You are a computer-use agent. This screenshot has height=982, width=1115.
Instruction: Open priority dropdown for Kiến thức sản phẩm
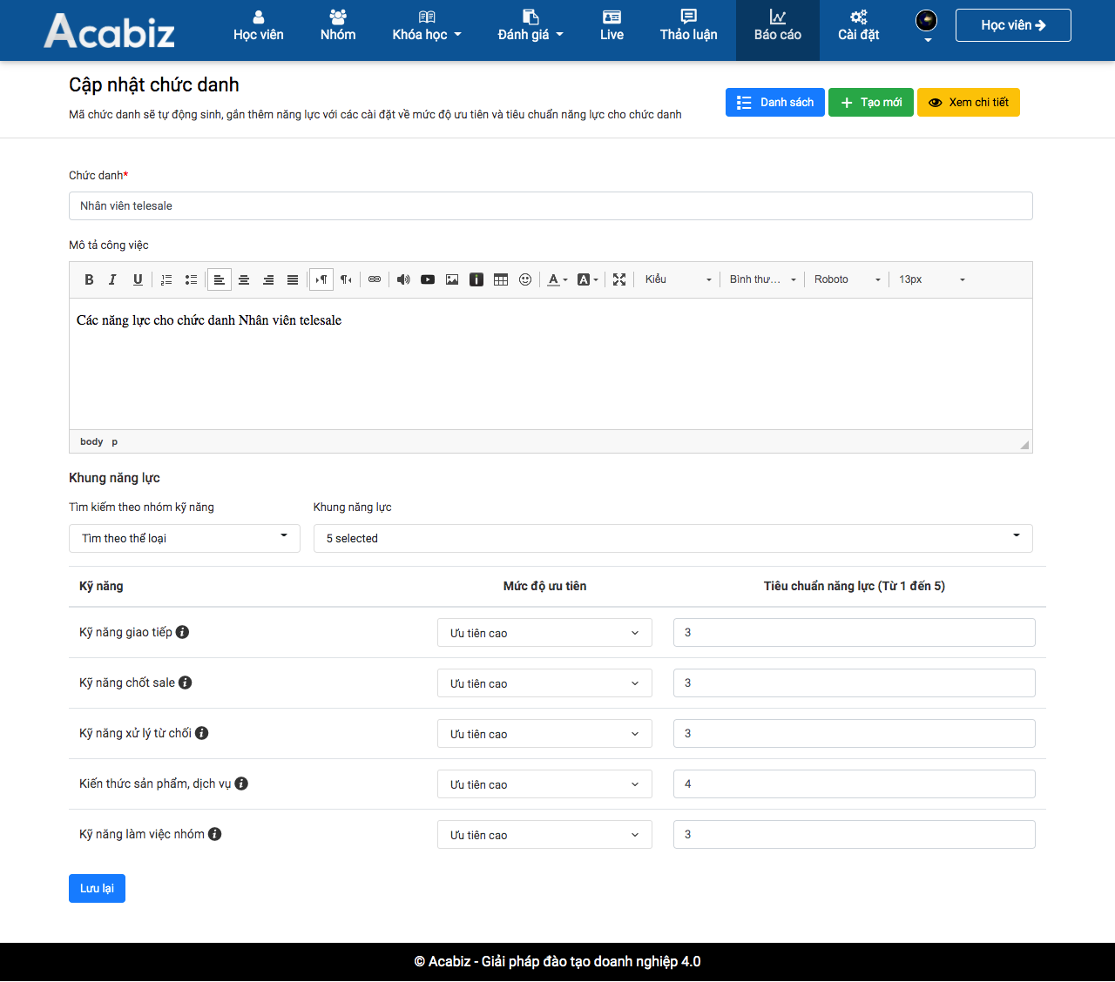point(544,784)
